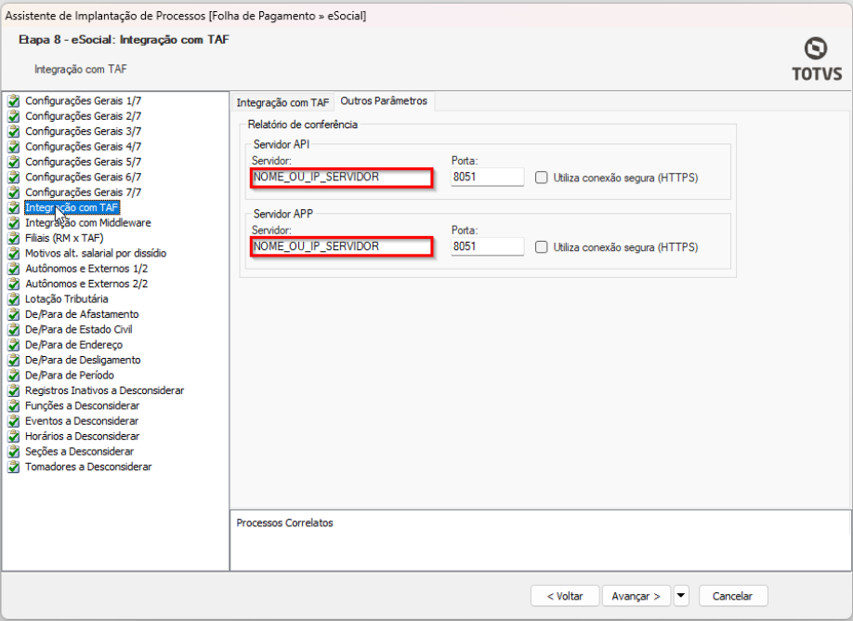Open Filiais (RM x TAF) step
The image size is (853, 621).
64,238
